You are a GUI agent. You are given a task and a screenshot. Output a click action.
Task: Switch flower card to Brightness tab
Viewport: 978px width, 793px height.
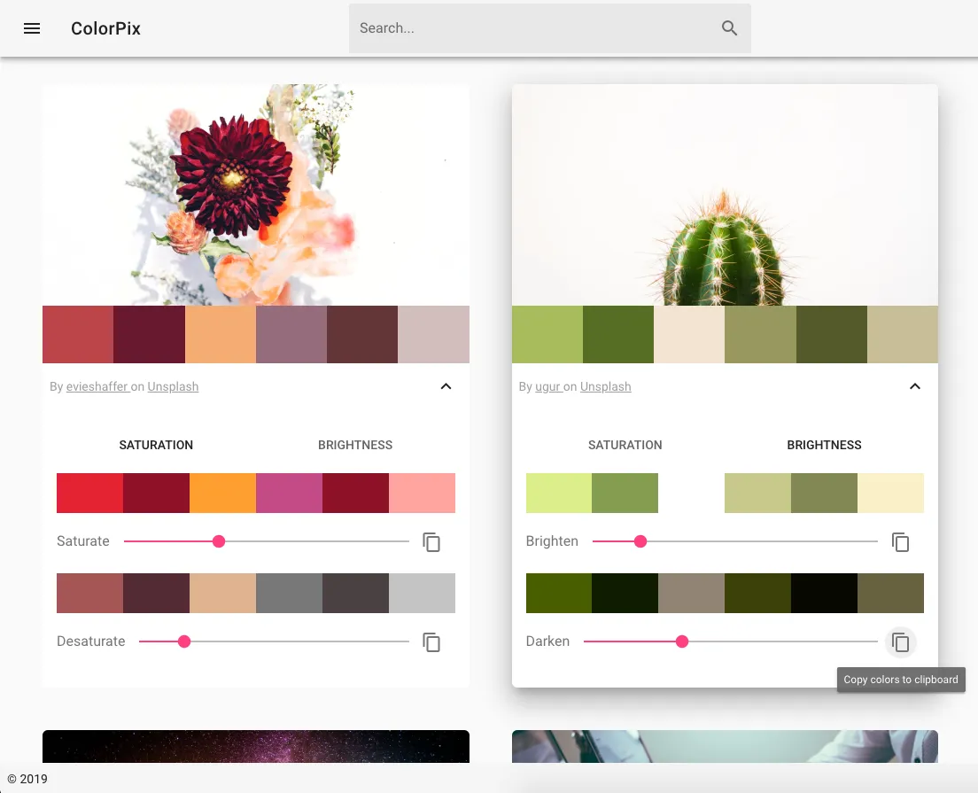[355, 445]
